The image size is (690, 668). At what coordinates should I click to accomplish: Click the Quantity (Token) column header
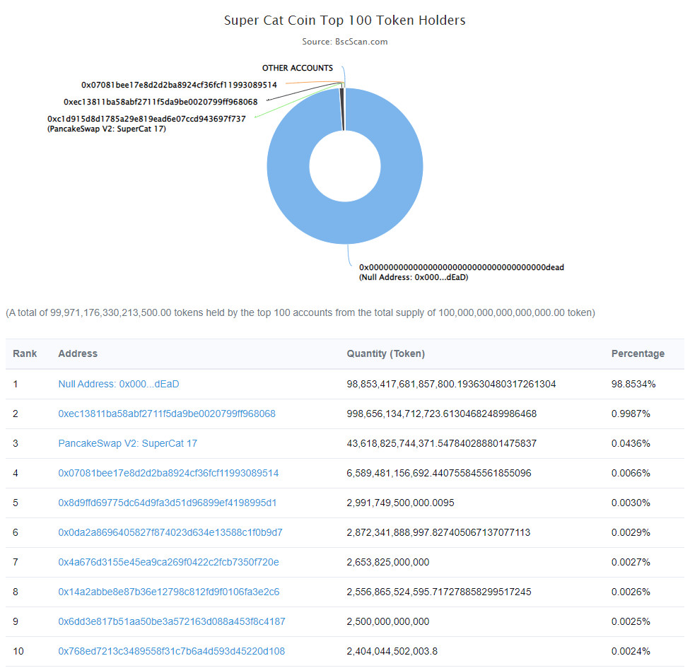point(386,353)
